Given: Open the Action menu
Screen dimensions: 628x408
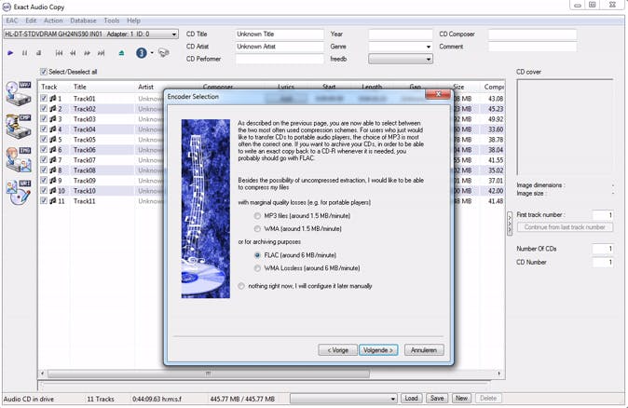Looking at the screenshot, I should [x=53, y=20].
